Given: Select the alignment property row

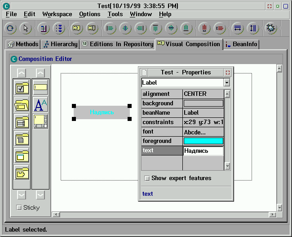Looking at the screenshot, I should (162, 94).
